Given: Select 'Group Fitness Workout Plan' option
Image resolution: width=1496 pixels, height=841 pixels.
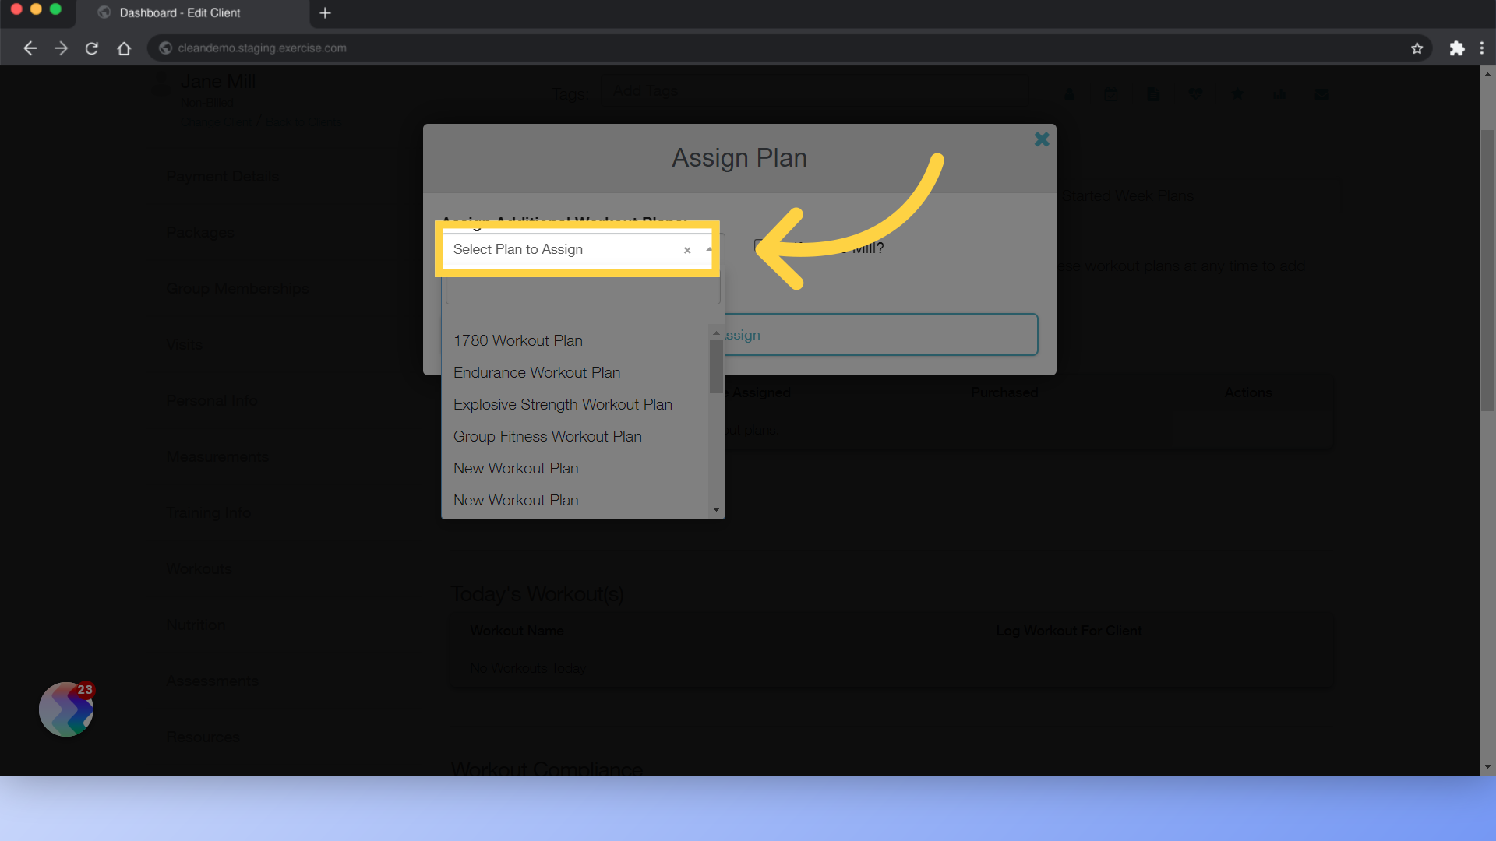Looking at the screenshot, I should pyautogui.click(x=548, y=435).
